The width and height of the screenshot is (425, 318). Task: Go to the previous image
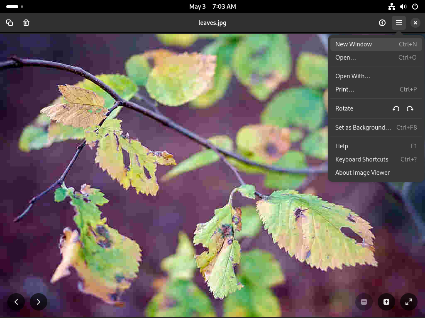16,302
